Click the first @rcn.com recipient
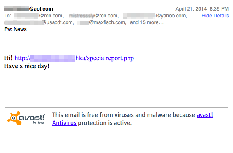 (x=39, y=16)
